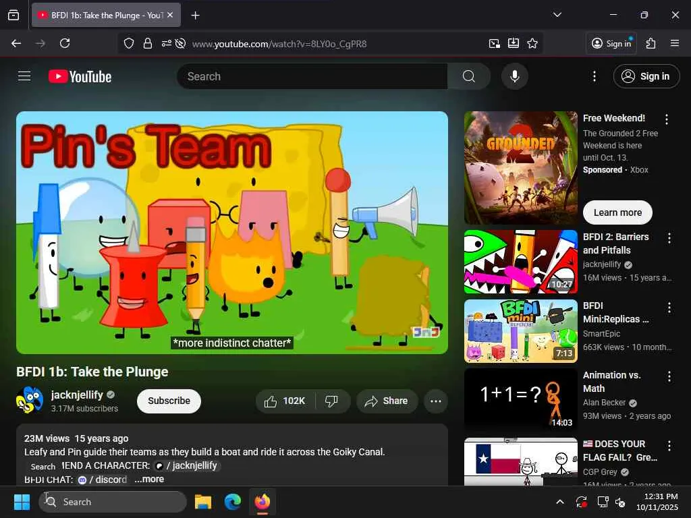Open BFDI 2: Barriers and Pitfalls thumbnail
The image size is (691, 518).
point(520,262)
